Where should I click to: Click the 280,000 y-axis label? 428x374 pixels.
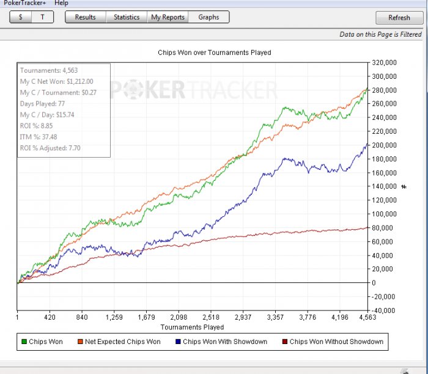(384, 90)
